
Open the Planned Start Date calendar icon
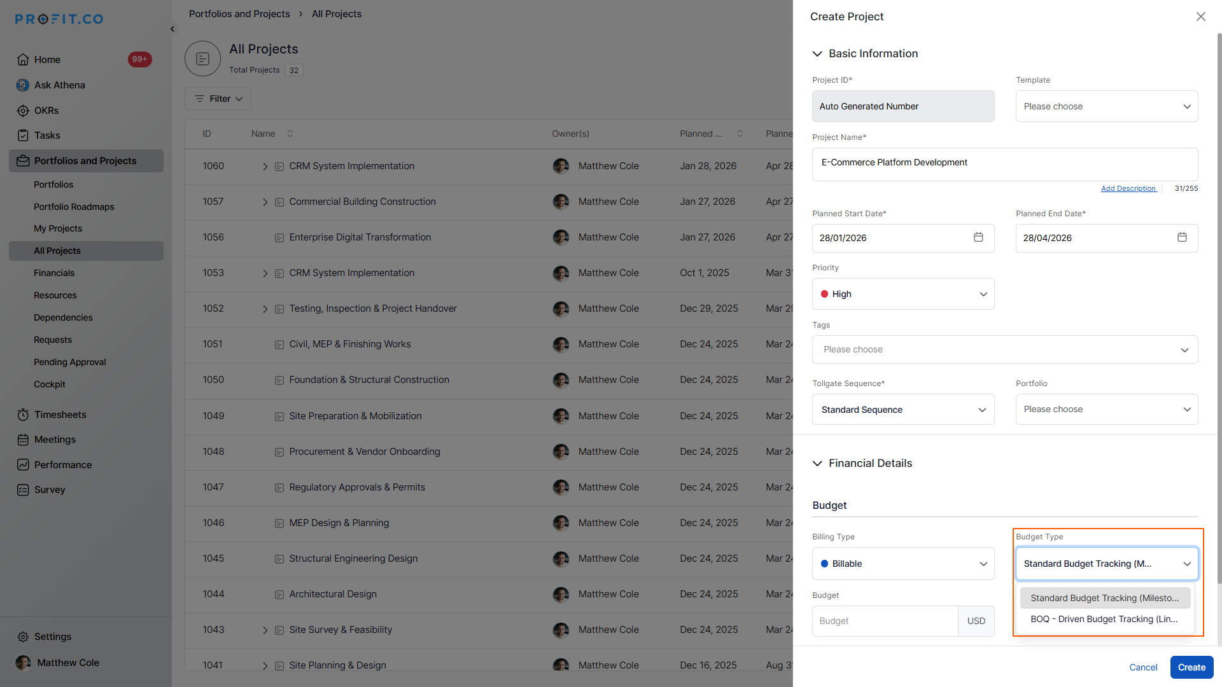[978, 237]
